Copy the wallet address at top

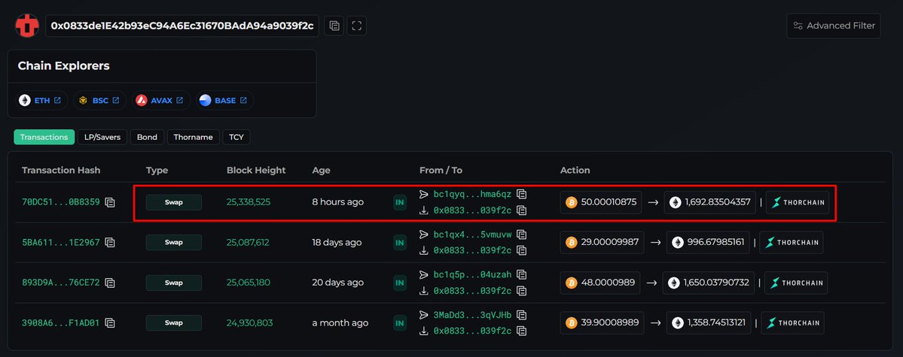[x=334, y=26]
